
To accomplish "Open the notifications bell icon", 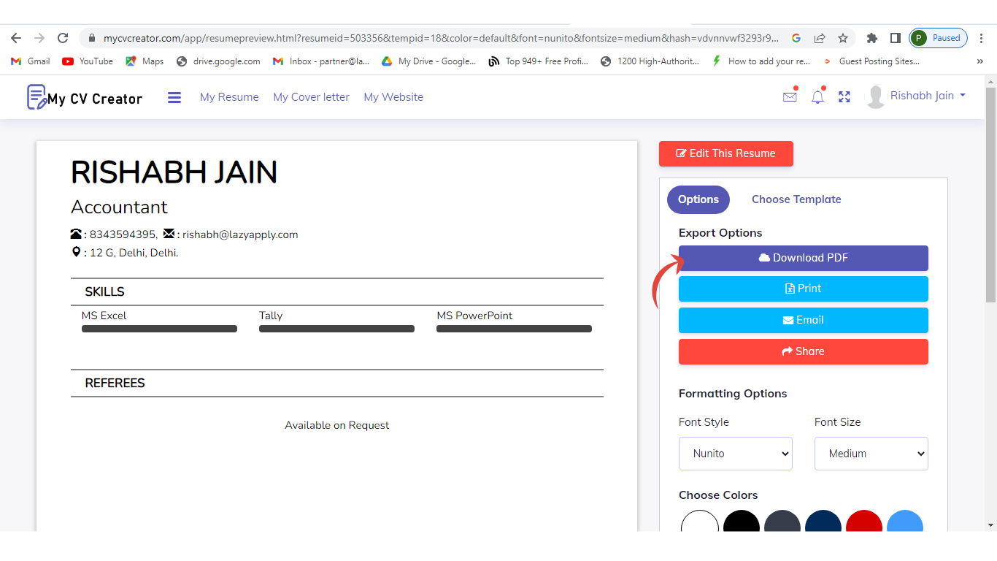I will click(x=817, y=96).
